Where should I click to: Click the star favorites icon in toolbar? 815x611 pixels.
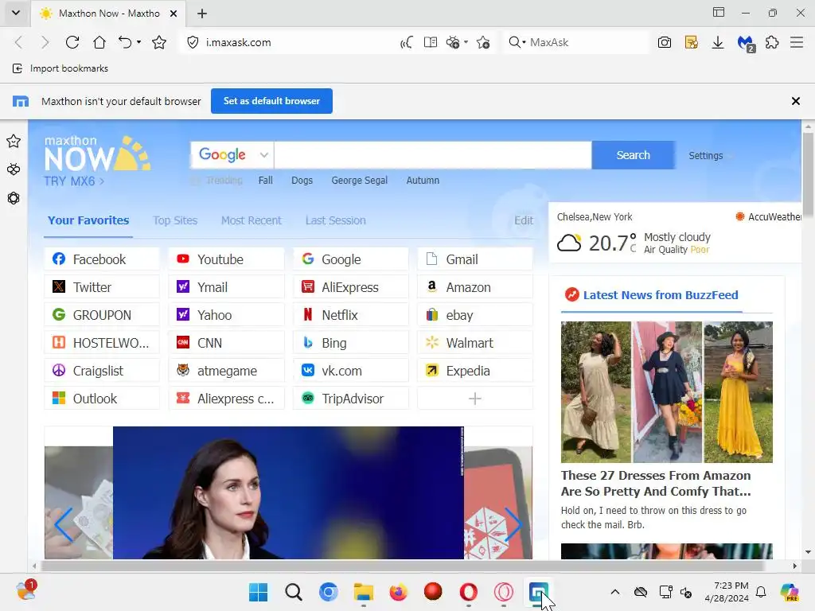pyautogui.click(x=159, y=42)
